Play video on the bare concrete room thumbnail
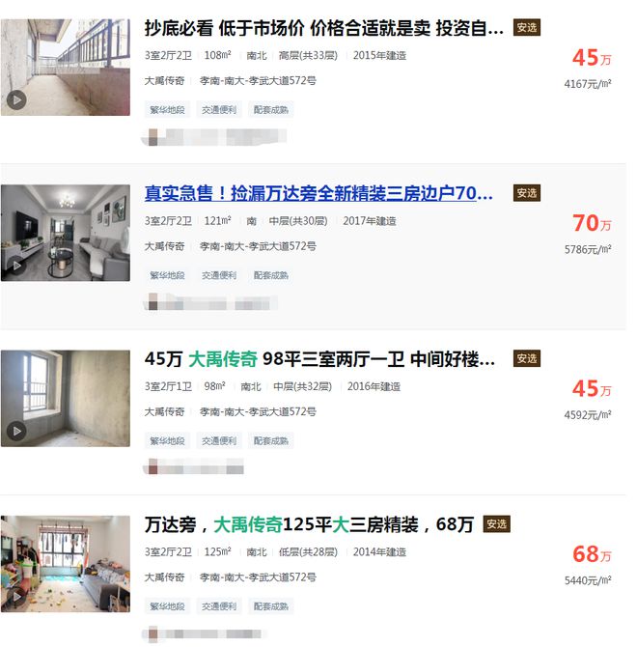637x647 pixels. [x=16, y=432]
